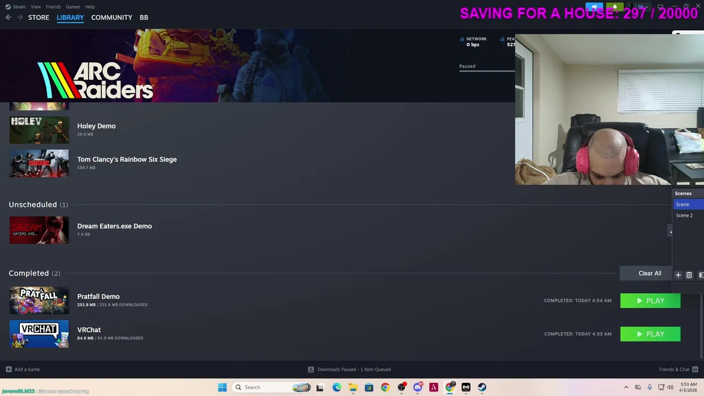Click the Downloads status disk icon
The image size is (704, 396).
pyautogui.click(x=311, y=370)
